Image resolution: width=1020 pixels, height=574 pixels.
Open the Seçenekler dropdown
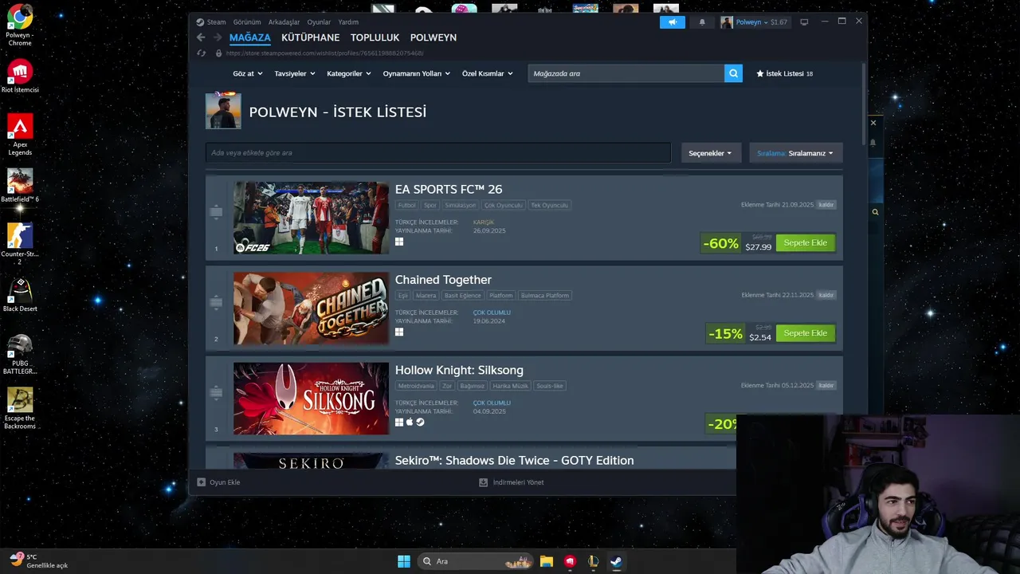click(x=711, y=153)
